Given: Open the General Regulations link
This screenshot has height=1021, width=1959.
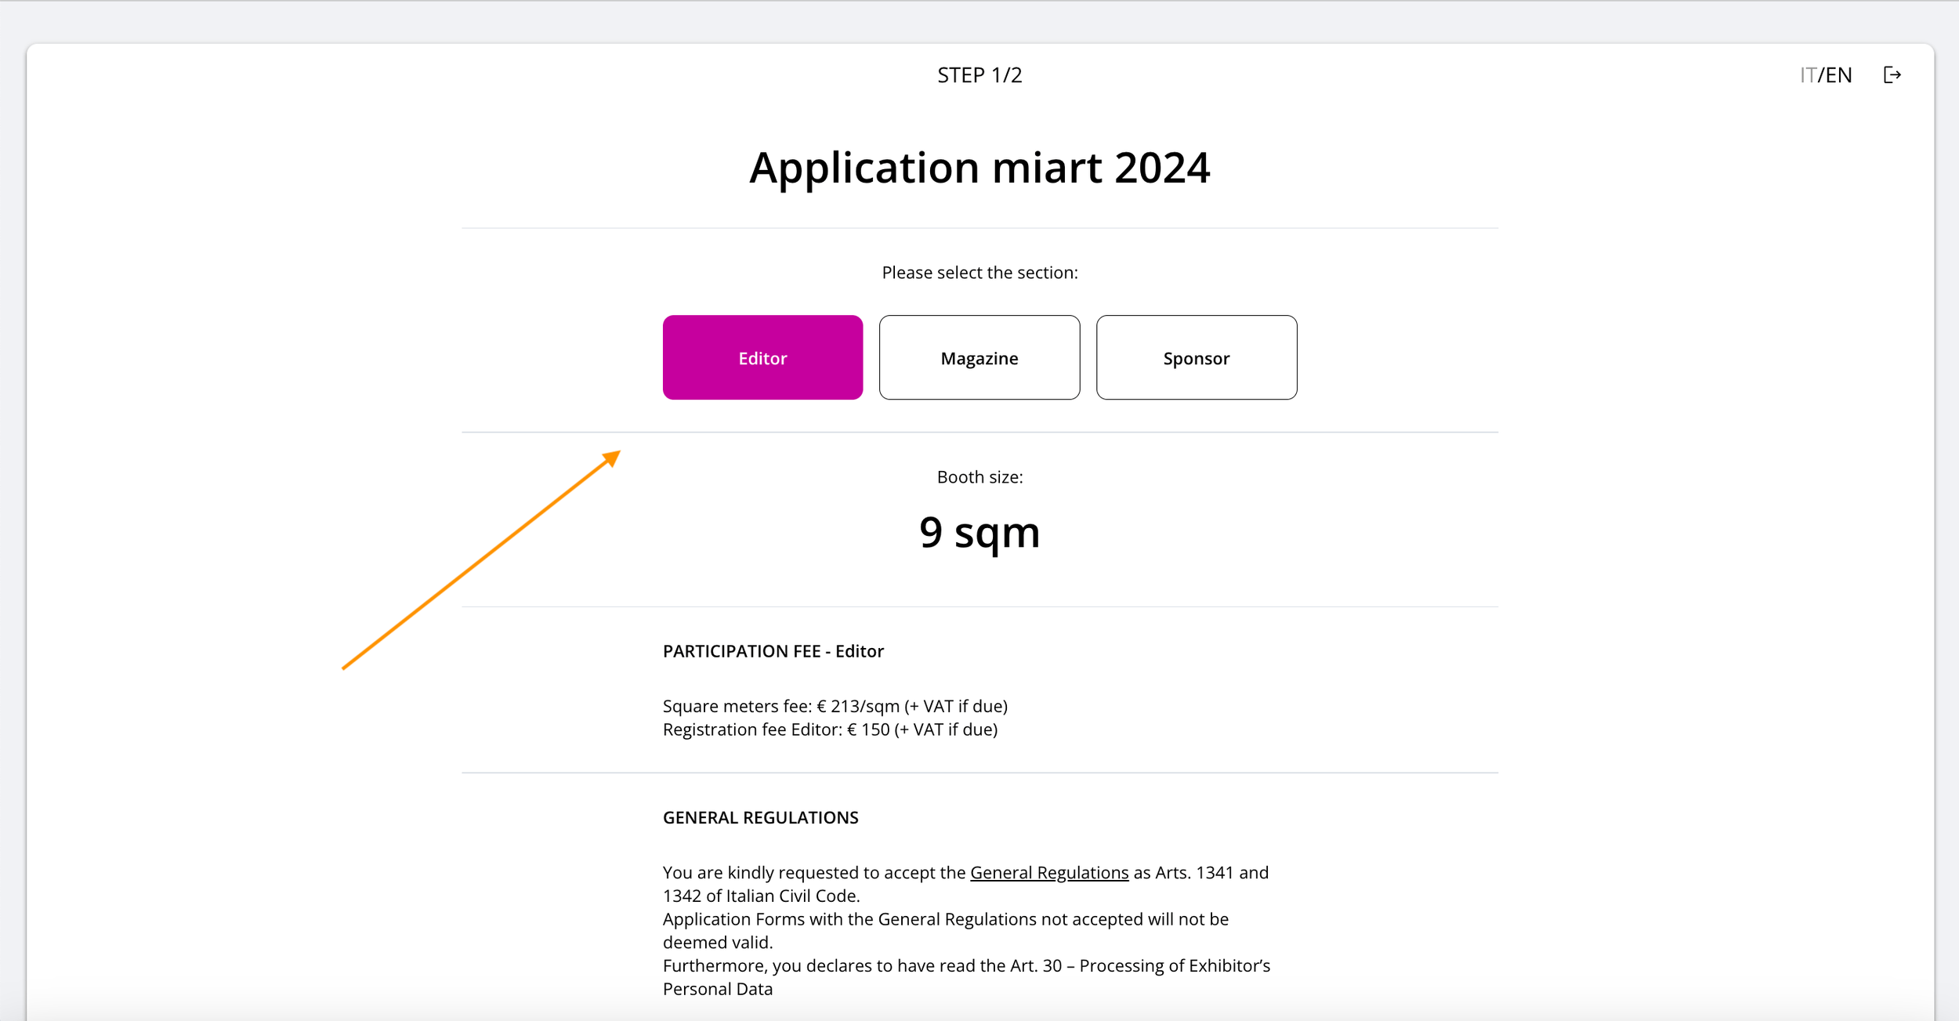Looking at the screenshot, I should [1048, 872].
